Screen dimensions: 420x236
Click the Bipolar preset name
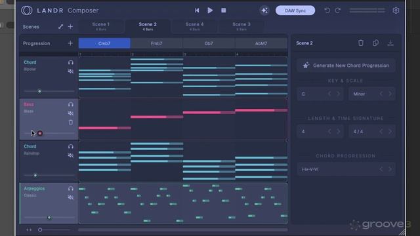30,69
